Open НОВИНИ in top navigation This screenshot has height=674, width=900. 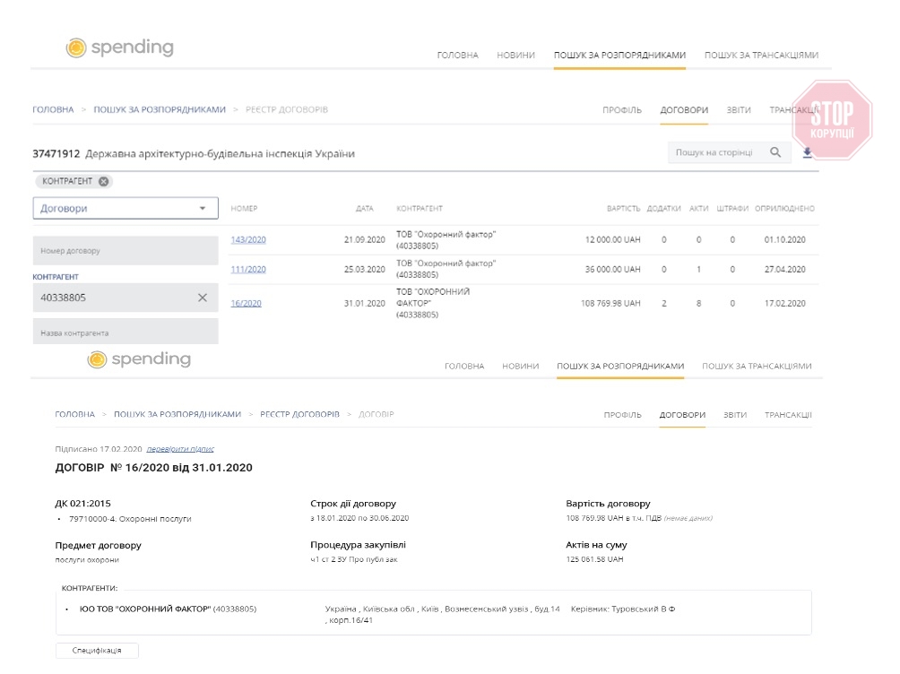[515, 56]
